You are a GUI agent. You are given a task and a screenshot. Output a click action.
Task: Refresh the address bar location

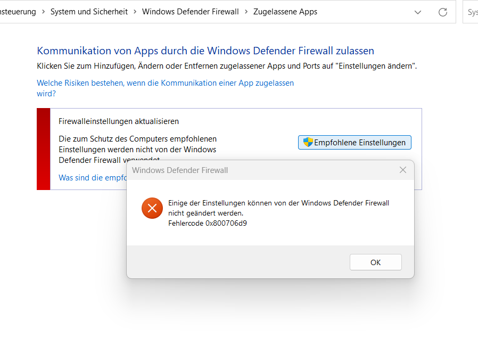(443, 12)
